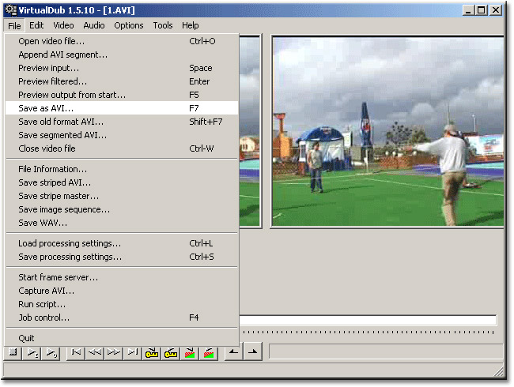Screen dimensions: 514x387
Task: Choose Preview input…
Action: (122, 68)
